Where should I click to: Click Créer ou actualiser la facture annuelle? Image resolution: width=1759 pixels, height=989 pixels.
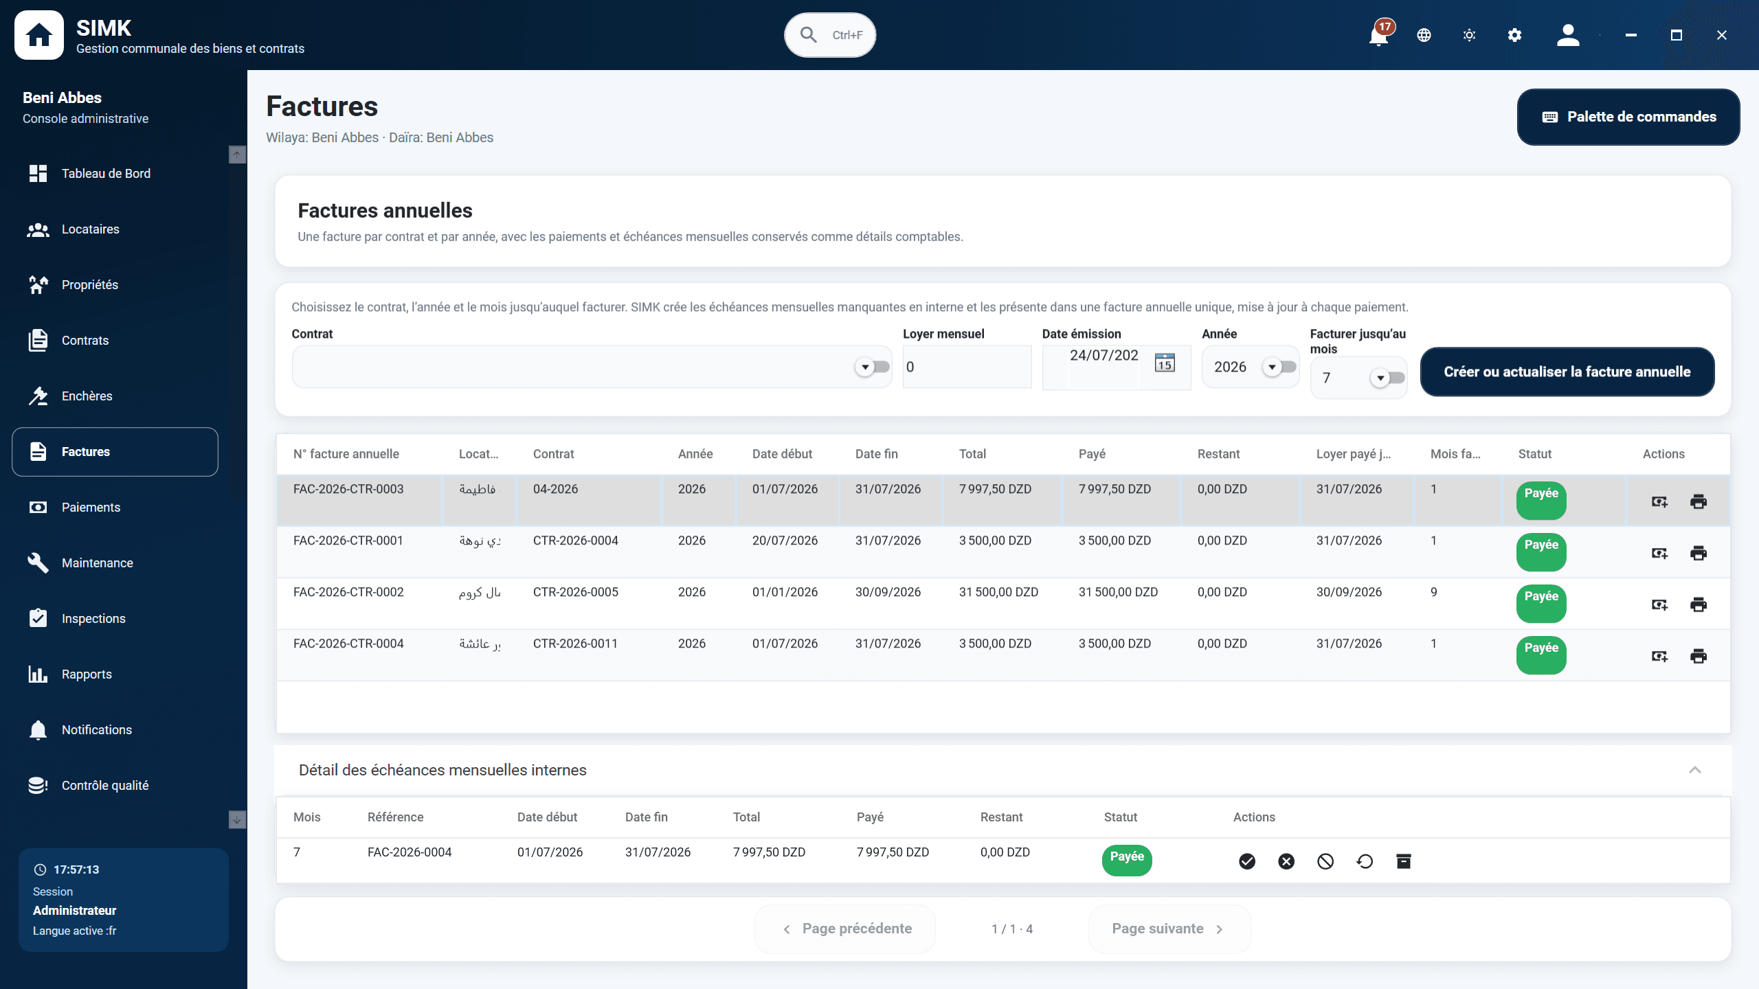tap(1567, 372)
